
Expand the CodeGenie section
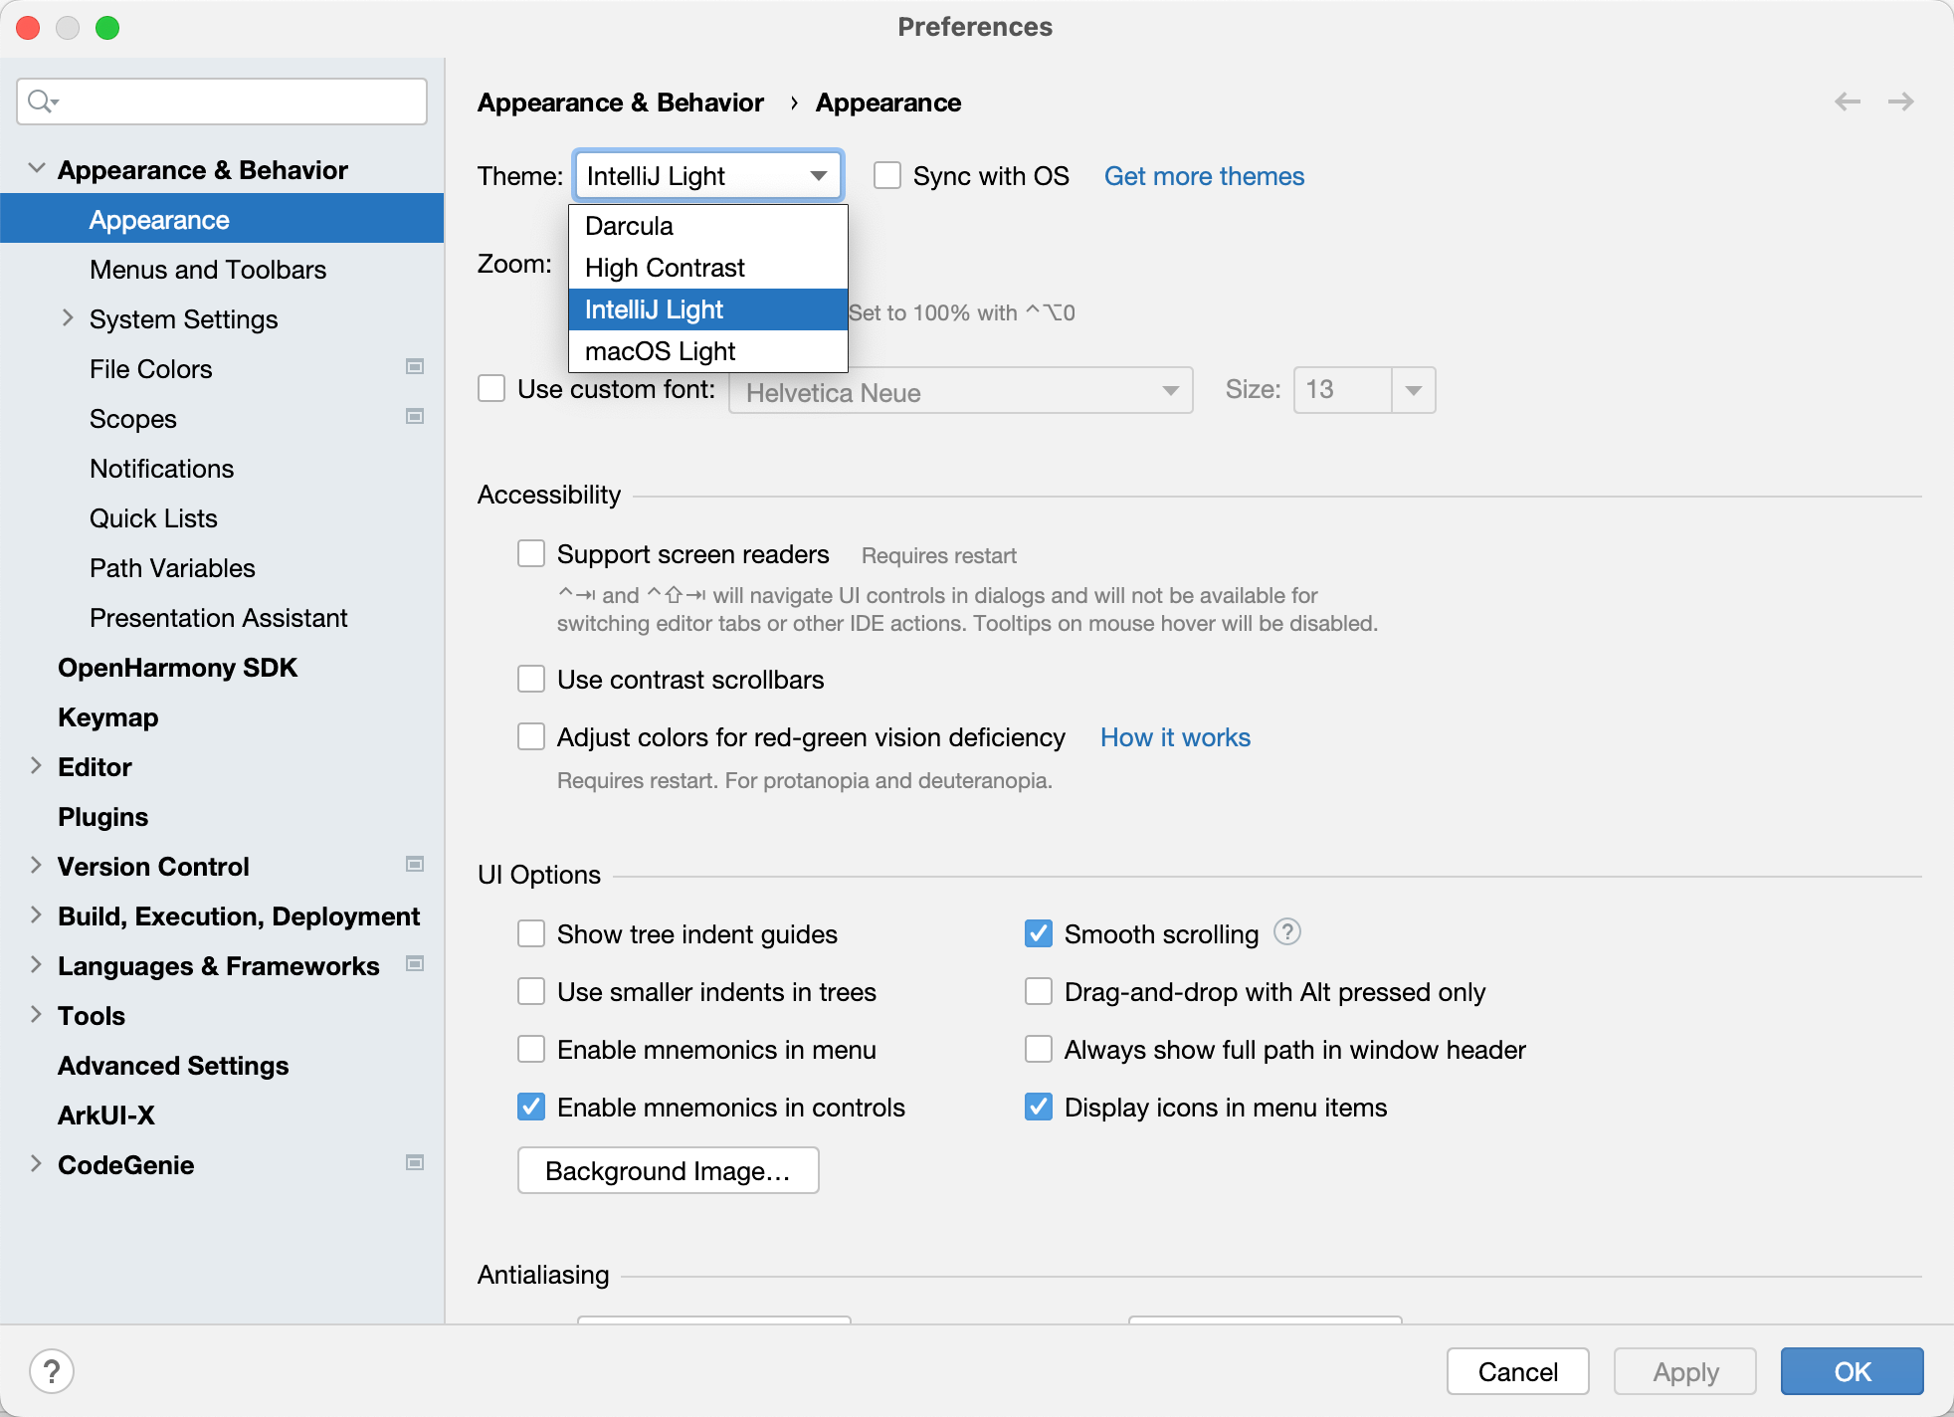pos(36,1163)
